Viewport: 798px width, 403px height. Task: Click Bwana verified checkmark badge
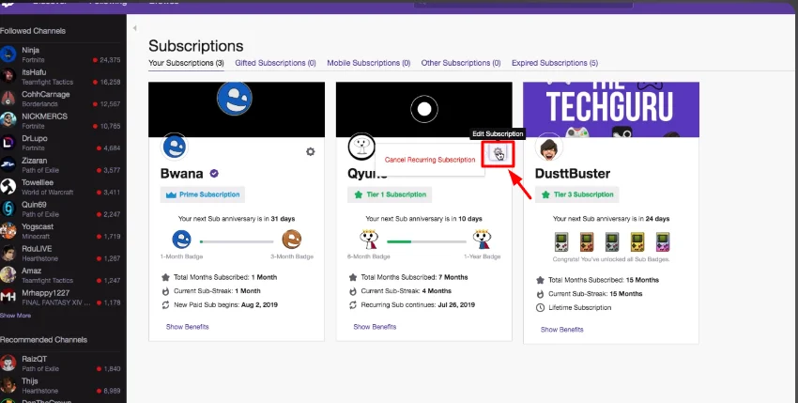pyautogui.click(x=214, y=174)
